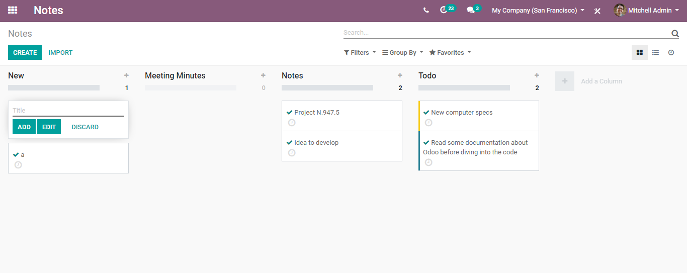Screen dimensions: 687x273
Task: Toggle checkmark on Read some documentation note
Action: coord(426,143)
